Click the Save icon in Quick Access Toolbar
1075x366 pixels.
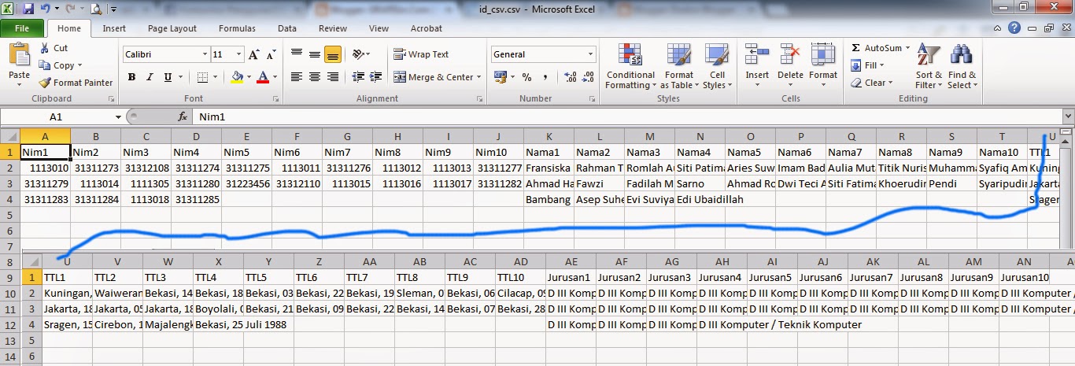click(x=28, y=9)
